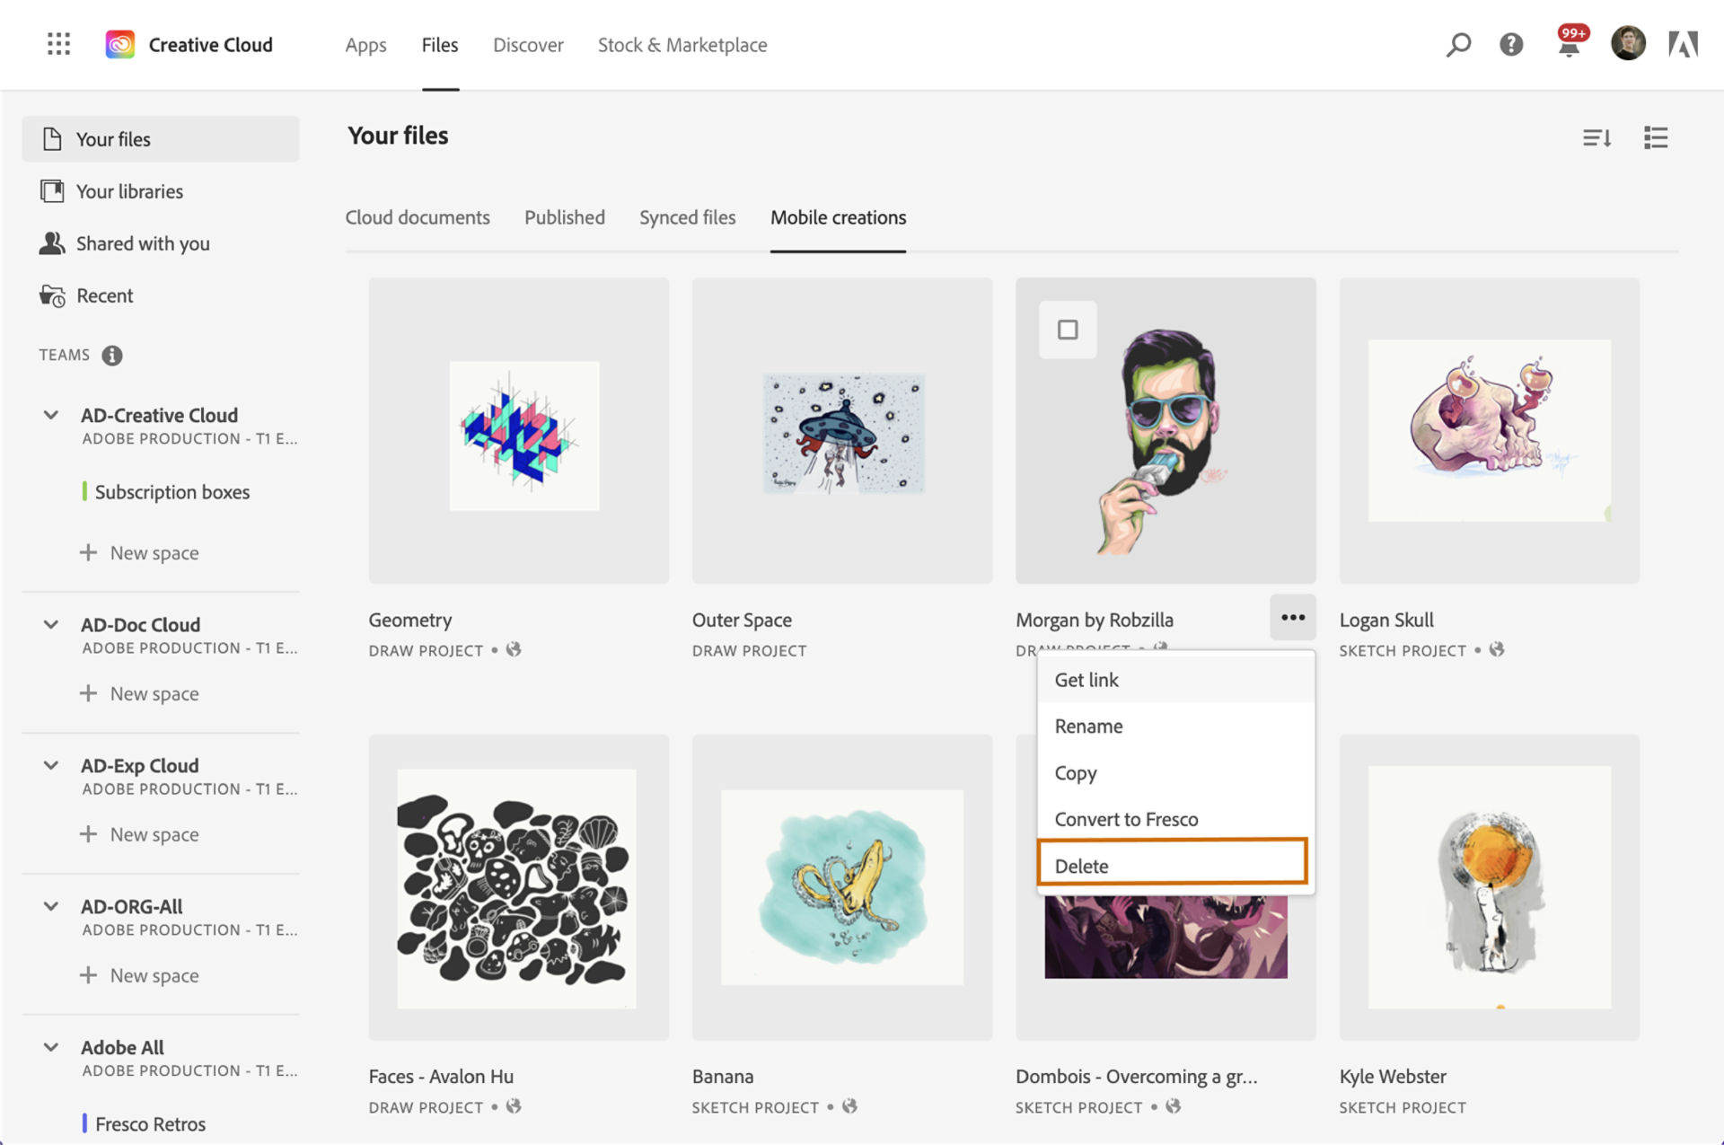Screen dimensions: 1724x1145
Task: Collapse the AD-Creative Cloud team
Action: coord(51,415)
